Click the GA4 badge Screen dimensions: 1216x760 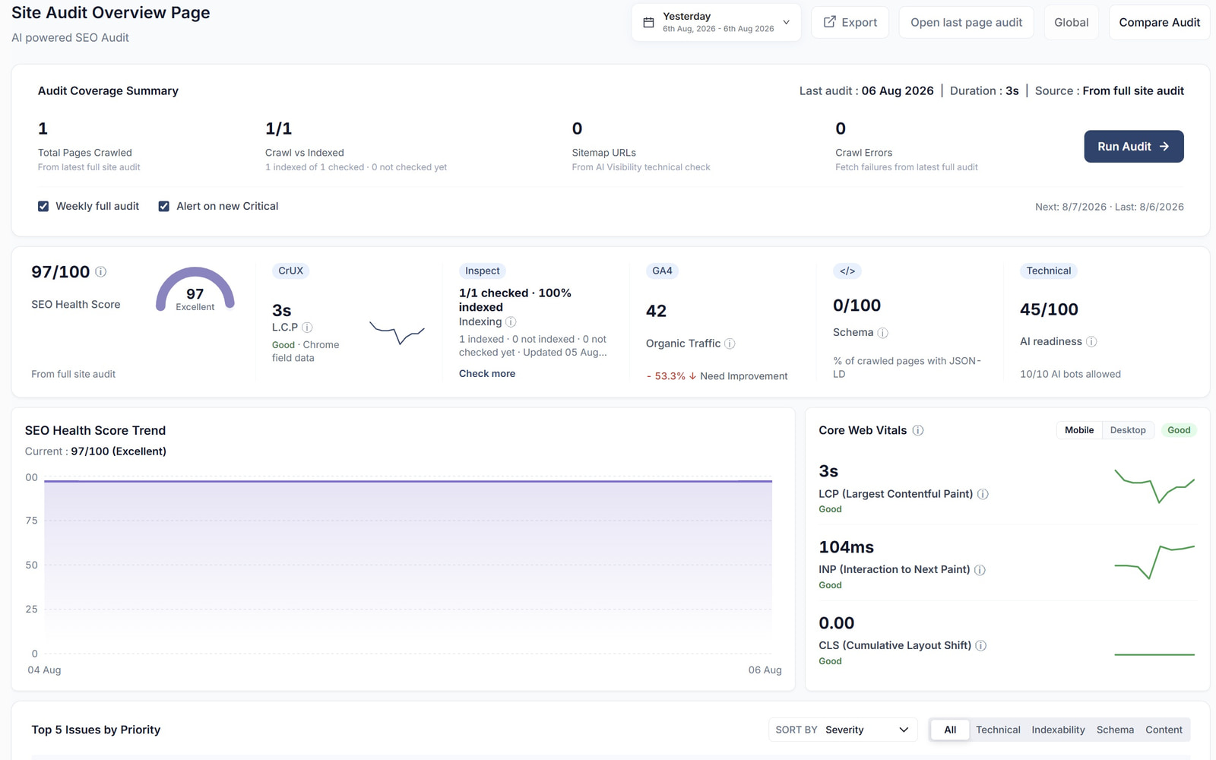click(x=662, y=271)
